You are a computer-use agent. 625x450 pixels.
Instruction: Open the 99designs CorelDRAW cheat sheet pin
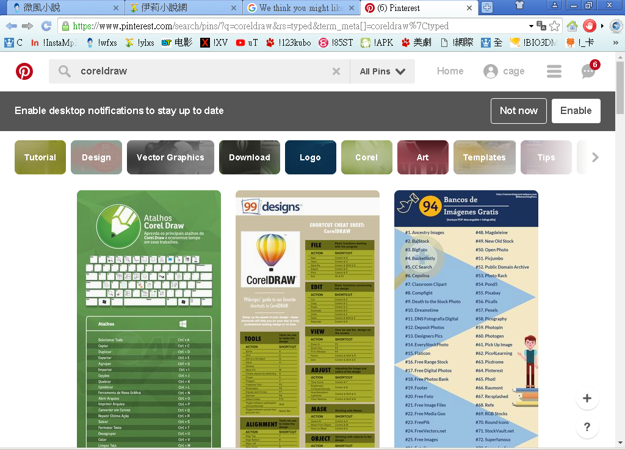[x=308, y=319]
